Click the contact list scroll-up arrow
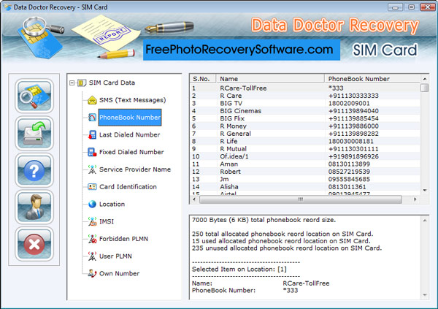The width and height of the screenshot is (438, 309). [425, 79]
